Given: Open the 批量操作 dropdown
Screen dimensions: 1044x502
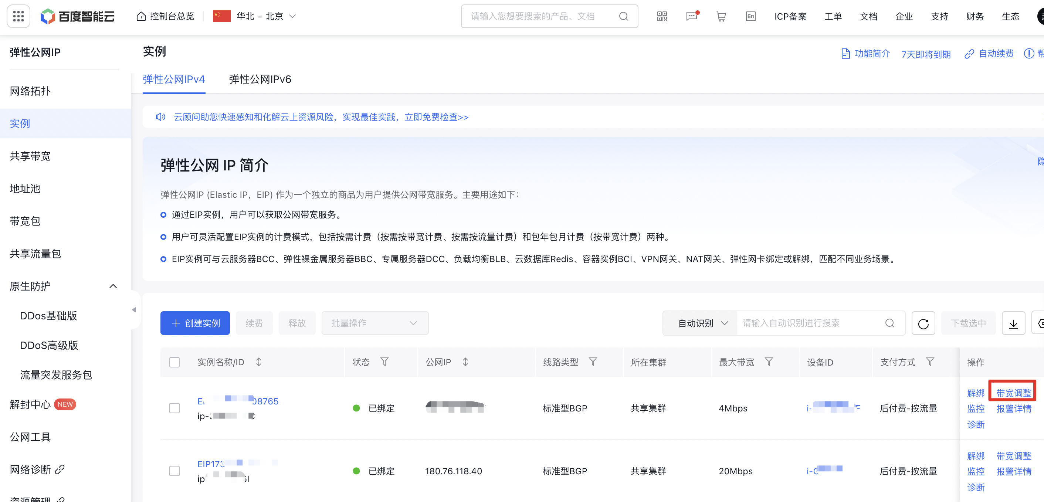Looking at the screenshot, I should 375,323.
